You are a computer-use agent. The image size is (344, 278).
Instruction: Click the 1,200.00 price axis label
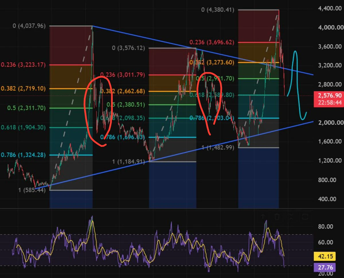click(x=330, y=161)
